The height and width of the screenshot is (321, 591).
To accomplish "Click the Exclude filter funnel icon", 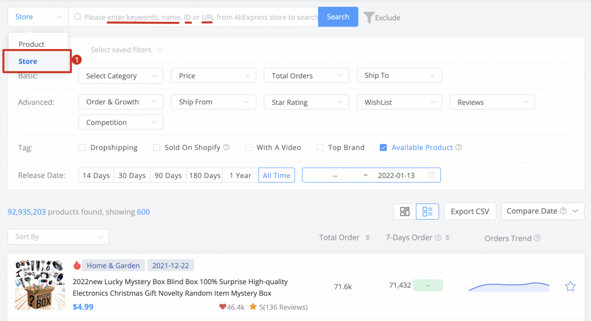I will coord(369,17).
